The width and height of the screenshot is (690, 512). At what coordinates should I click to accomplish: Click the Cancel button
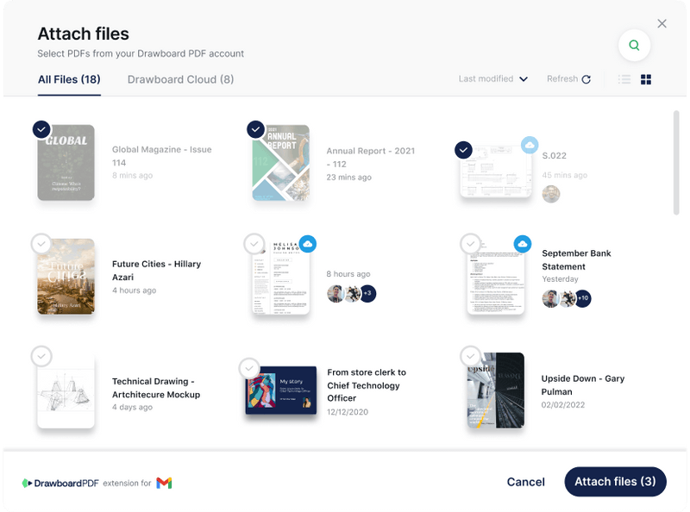(525, 482)
